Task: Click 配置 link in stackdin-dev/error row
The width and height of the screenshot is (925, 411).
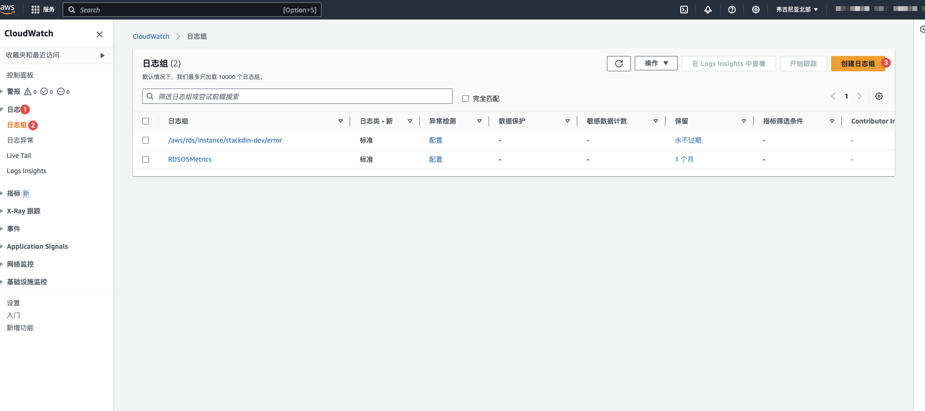Action: (436, 140)
